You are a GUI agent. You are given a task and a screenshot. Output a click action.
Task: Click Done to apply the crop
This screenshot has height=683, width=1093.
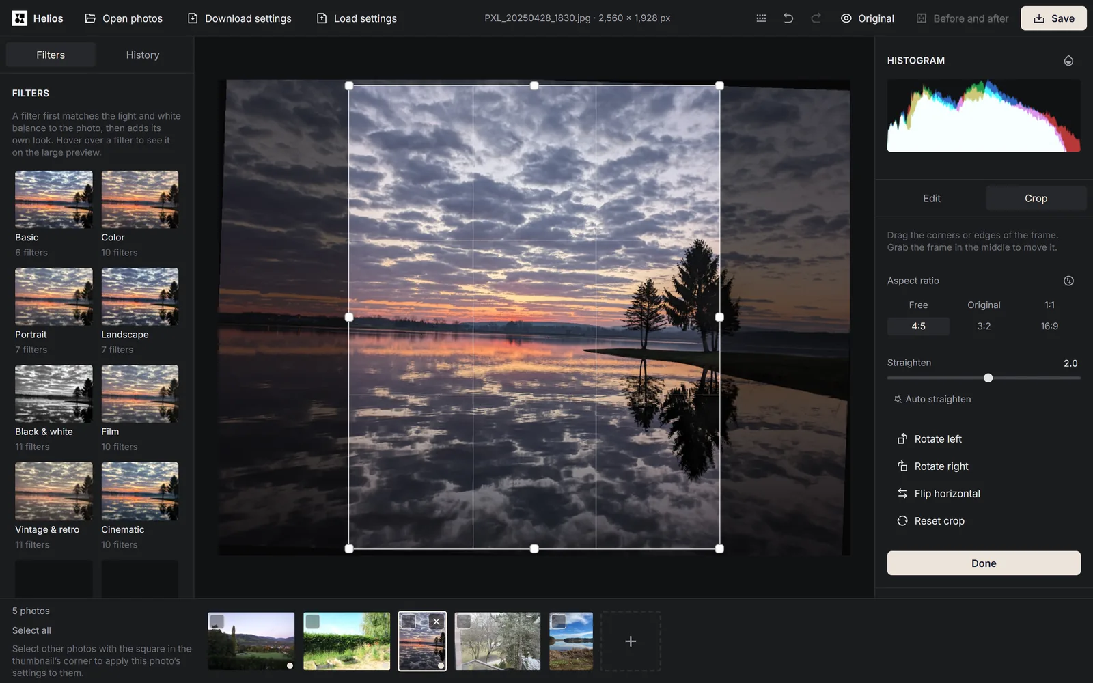coord(984,563)
